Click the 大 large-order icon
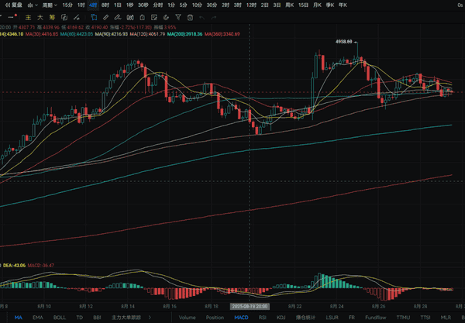This screenshot has height=323, width=465. (40, 15)
